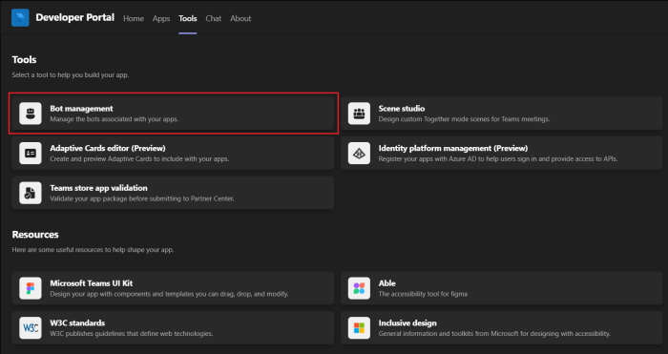Select the Tools tab

coord(187,18)
